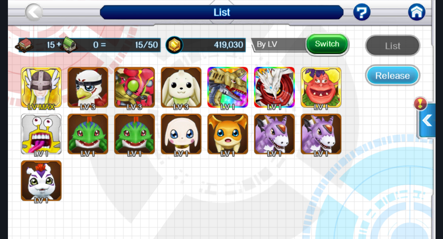Open the question mark help icon
The height and width of the screenshot is (239, 443).
(x=362, y=13)
